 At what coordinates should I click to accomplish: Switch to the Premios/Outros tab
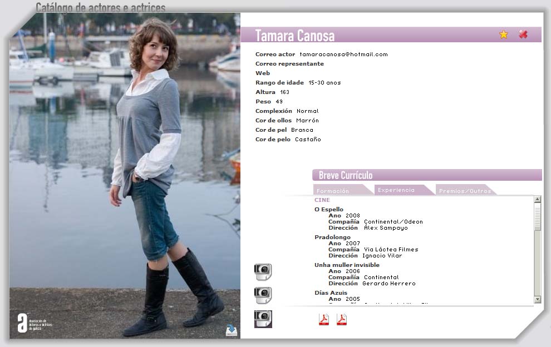click(x=465, y=190)
